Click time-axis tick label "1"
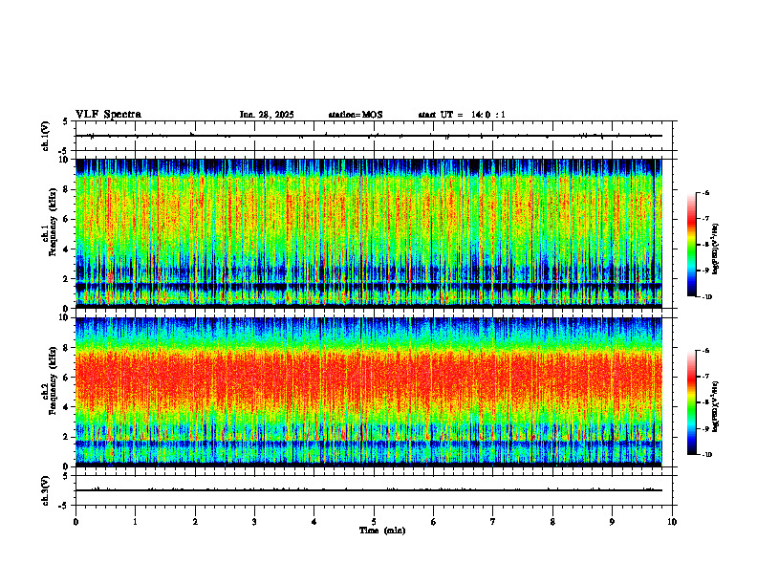757x585 pixels. pos(135,522)
